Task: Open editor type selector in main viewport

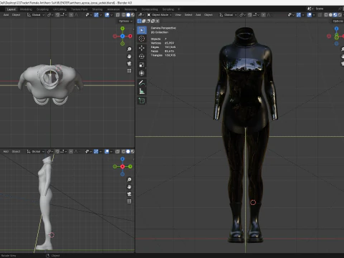Action: click(x=141, y=15)
